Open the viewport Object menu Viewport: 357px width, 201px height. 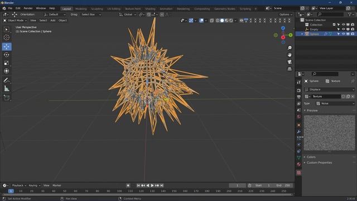(62, 21)
